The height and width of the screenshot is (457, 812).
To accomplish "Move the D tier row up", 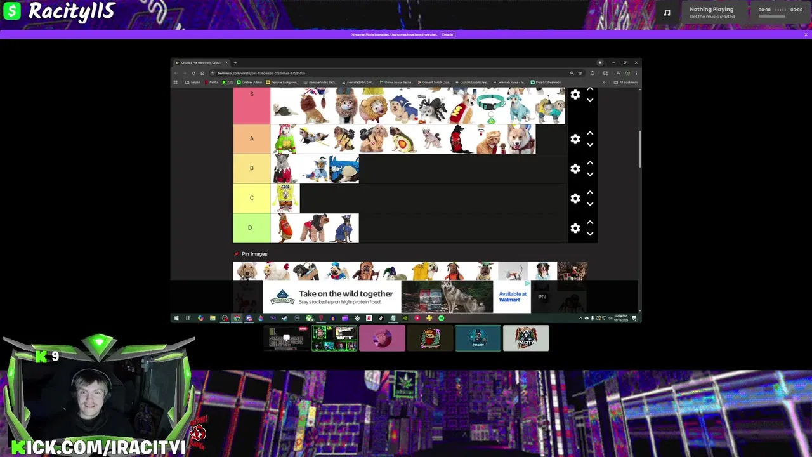I will point(590,223).
